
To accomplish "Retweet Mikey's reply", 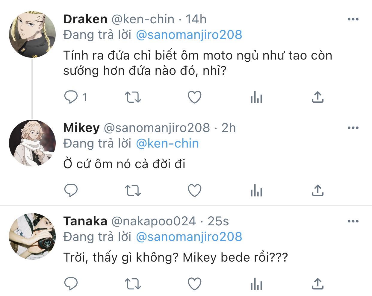I will tap(132, 190).
